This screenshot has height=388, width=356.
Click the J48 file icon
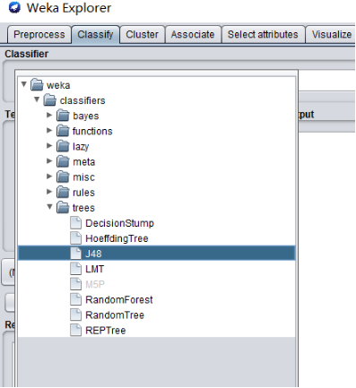click(75, 254)
